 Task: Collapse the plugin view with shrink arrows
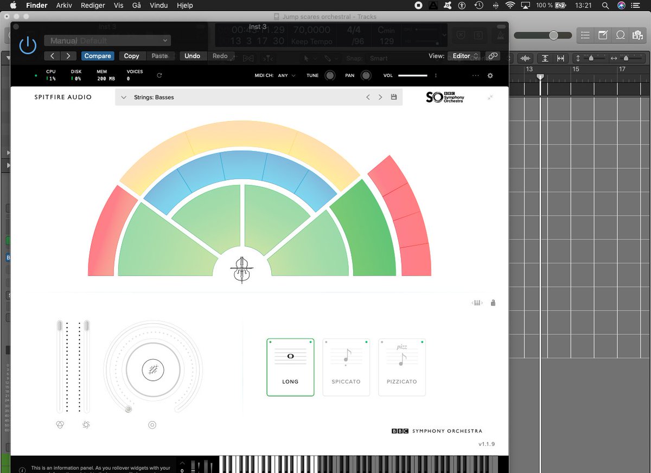[x=490, y=97]
